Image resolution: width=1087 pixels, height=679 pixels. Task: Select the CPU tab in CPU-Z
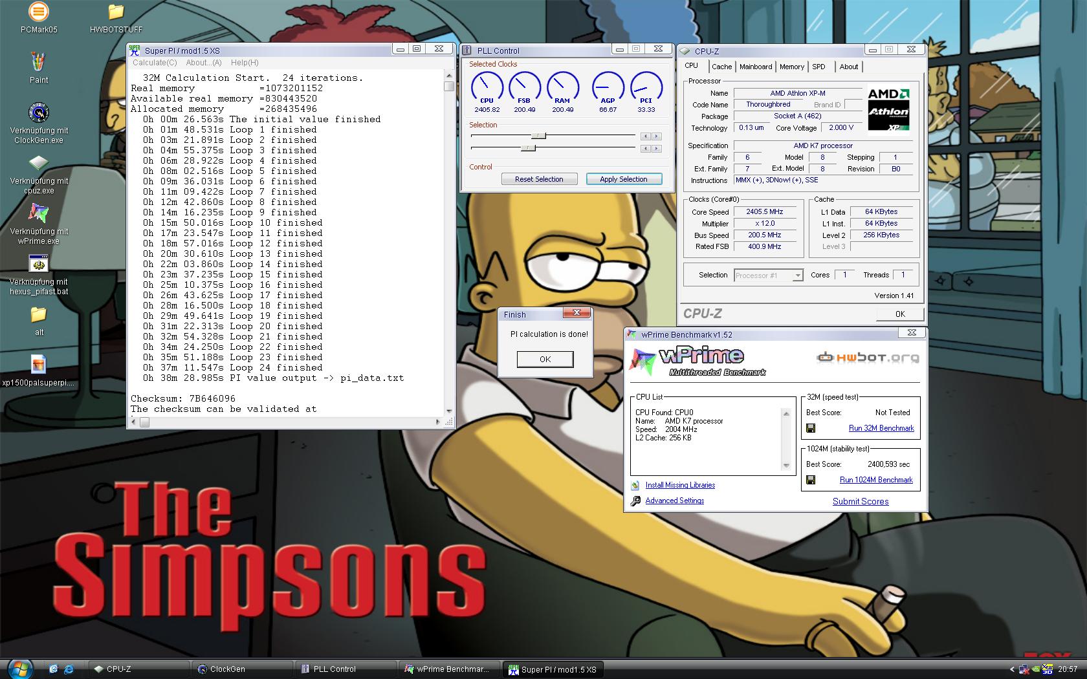click(692, 66)
